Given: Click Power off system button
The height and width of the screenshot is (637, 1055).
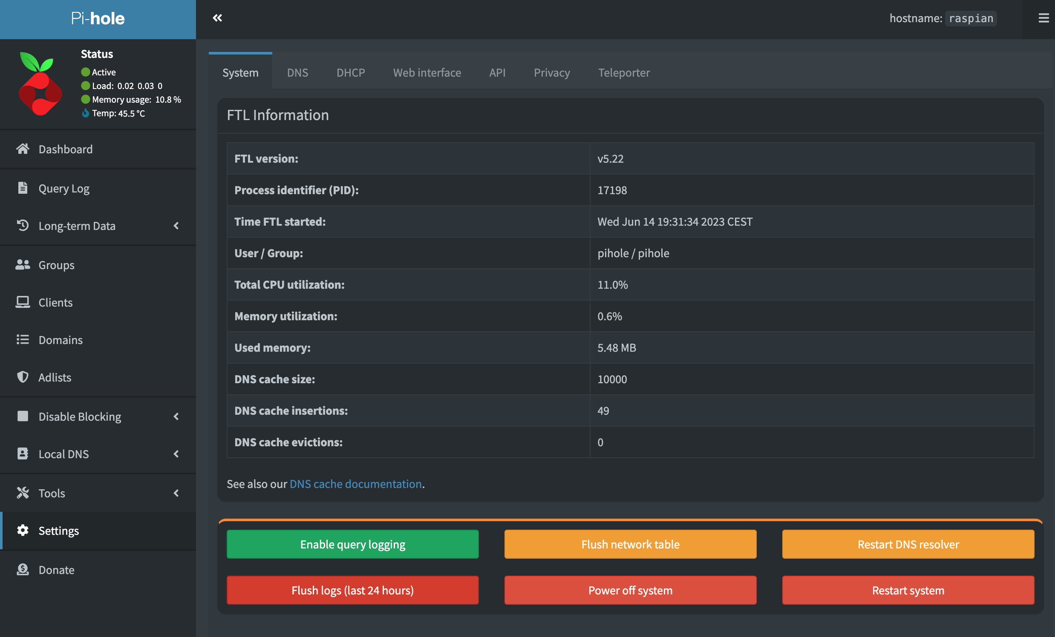Looking at the screenshot, I should click(x=630, y=590).
